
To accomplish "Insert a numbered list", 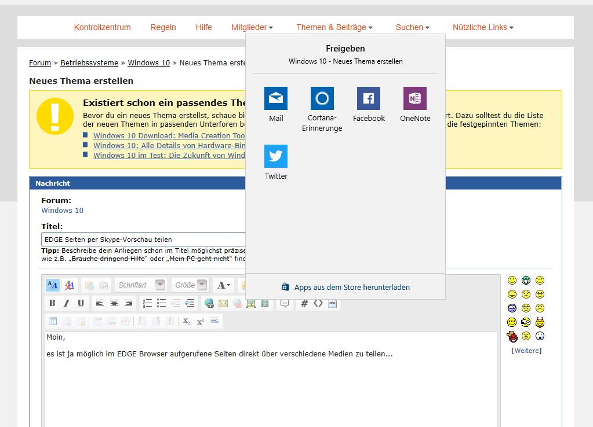I will click(x=147, y=303).
